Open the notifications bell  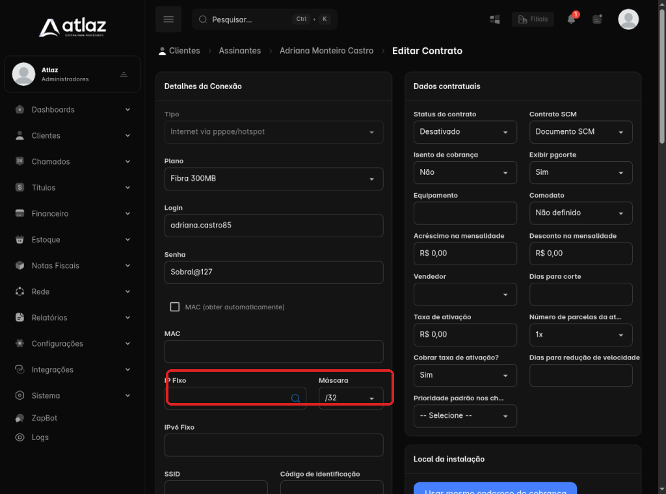point(572,19)
